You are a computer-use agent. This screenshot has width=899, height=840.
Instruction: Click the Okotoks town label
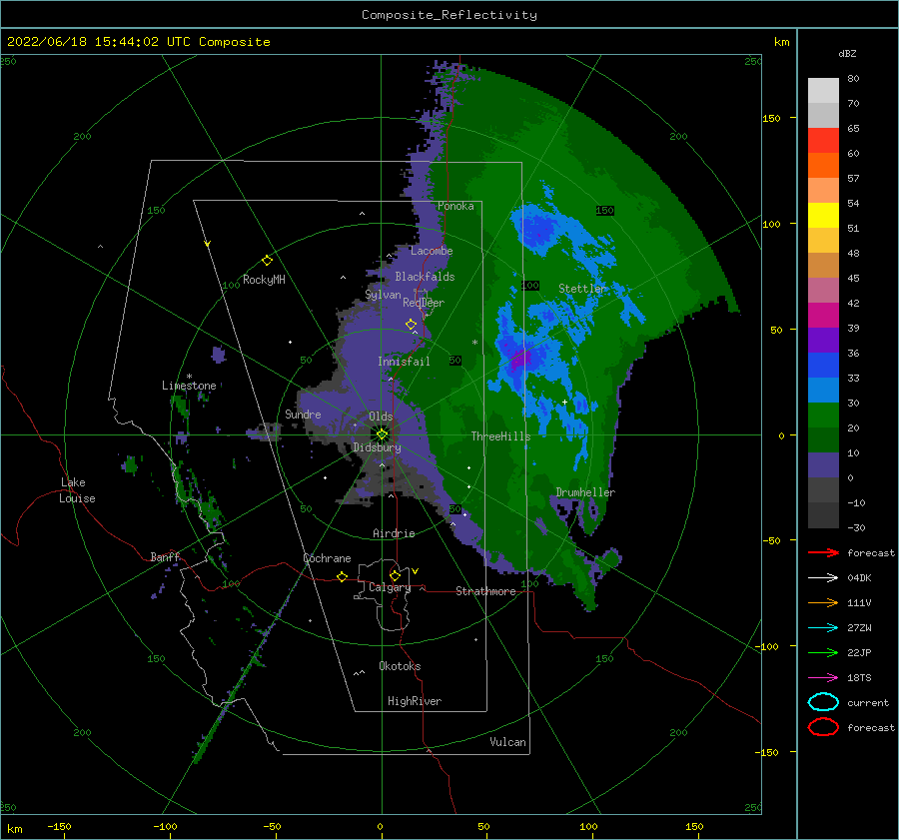400,666
